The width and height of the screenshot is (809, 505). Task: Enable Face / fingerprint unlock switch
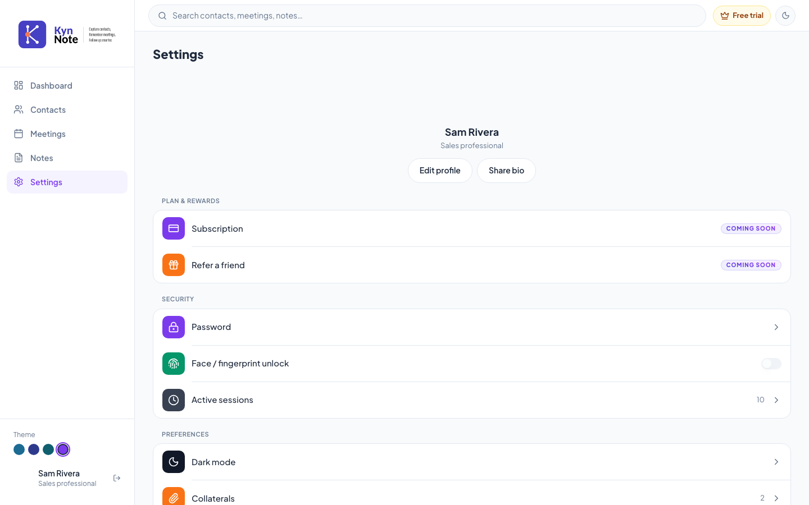[x=771, y=364]
